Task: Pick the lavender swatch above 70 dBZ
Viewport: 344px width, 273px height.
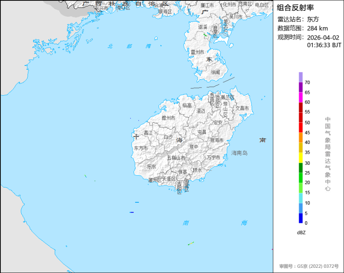Action: 300,77
